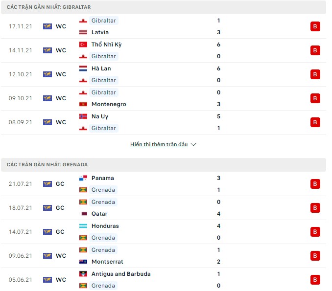Click the red B badge for Panama vs Grenada

(315, 184)
